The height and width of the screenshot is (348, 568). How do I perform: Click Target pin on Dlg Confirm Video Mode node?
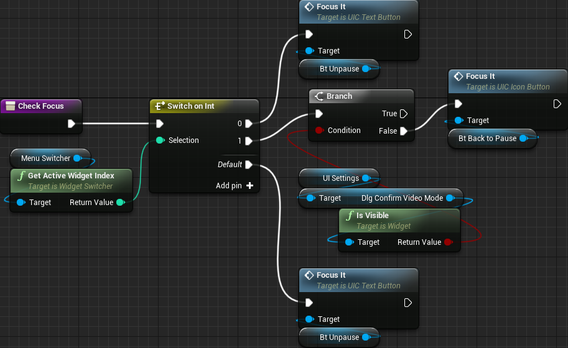click(x=311, y=198)
